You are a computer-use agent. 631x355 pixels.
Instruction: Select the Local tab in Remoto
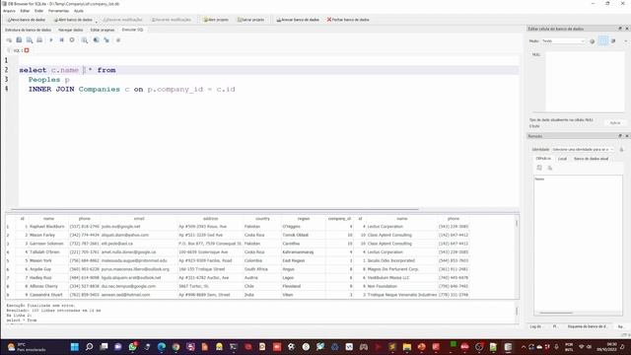click(562, 159)
